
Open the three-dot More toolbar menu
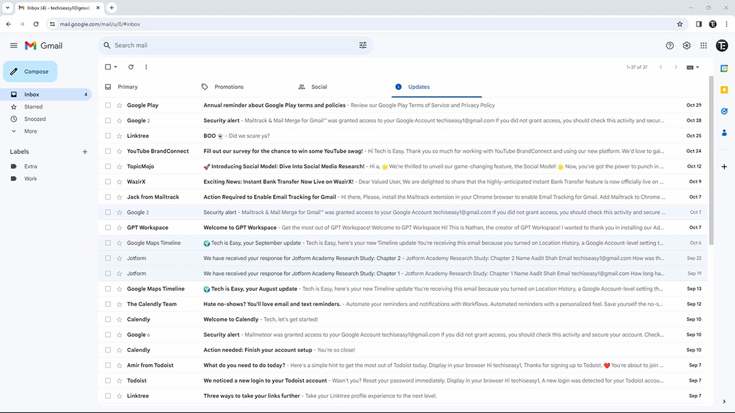click(146, 67)
